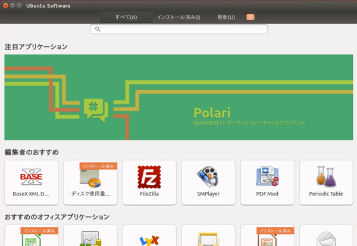Image resolution: width=357 pixels, height=246 pixels.
Task: Open the SMPlayer app icon
Action: [208, 177]
